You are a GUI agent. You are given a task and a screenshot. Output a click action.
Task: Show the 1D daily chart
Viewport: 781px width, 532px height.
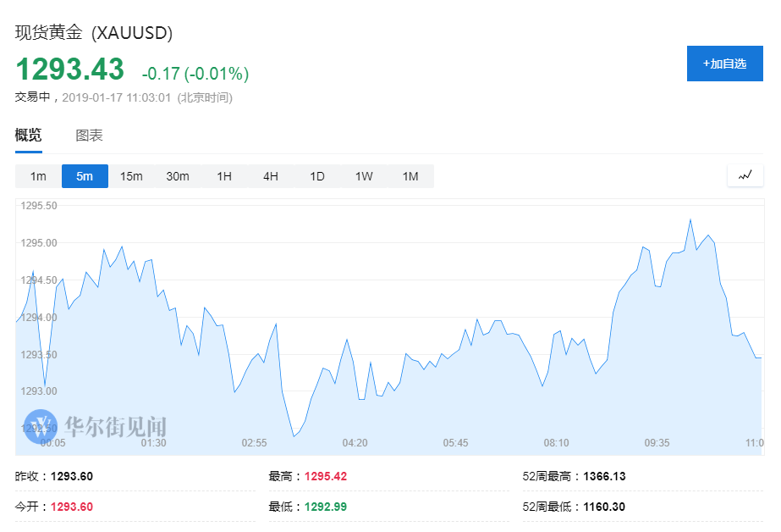pos(317,176)
